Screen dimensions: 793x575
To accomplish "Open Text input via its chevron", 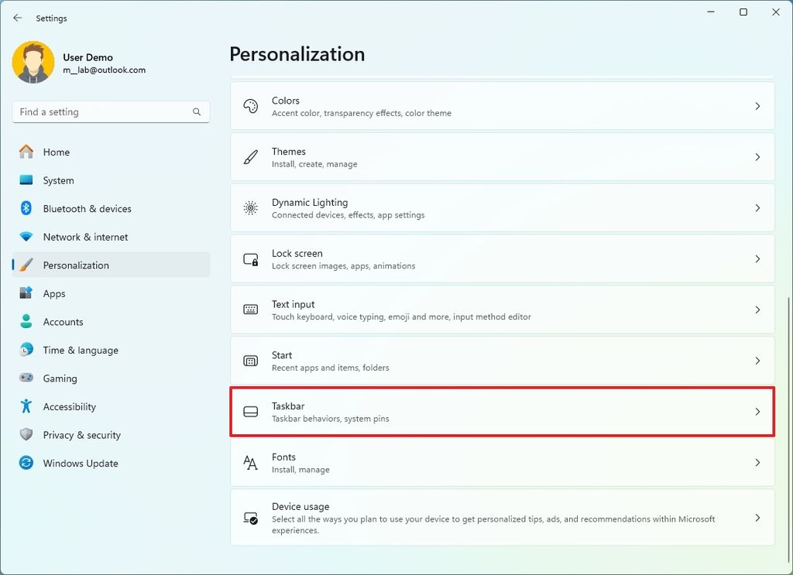I will point(757,310).
